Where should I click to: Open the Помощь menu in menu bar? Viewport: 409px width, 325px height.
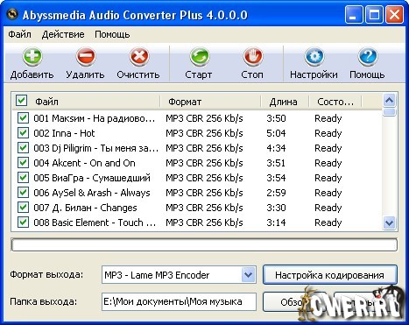[112, 34]
